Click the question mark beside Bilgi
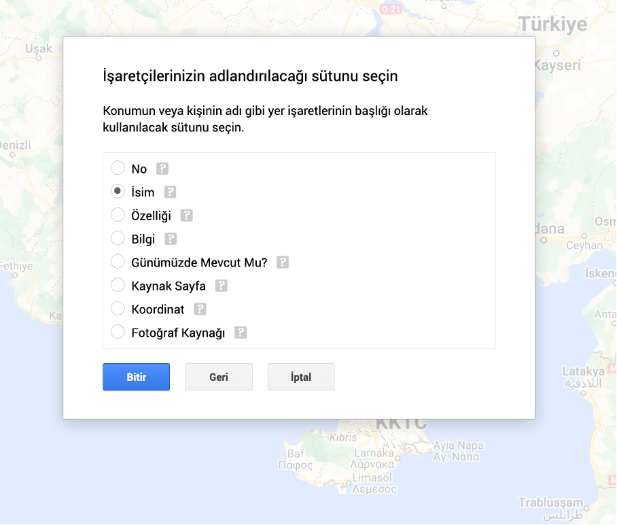Viewport: 617px width, 525px height. click(171, 239)
